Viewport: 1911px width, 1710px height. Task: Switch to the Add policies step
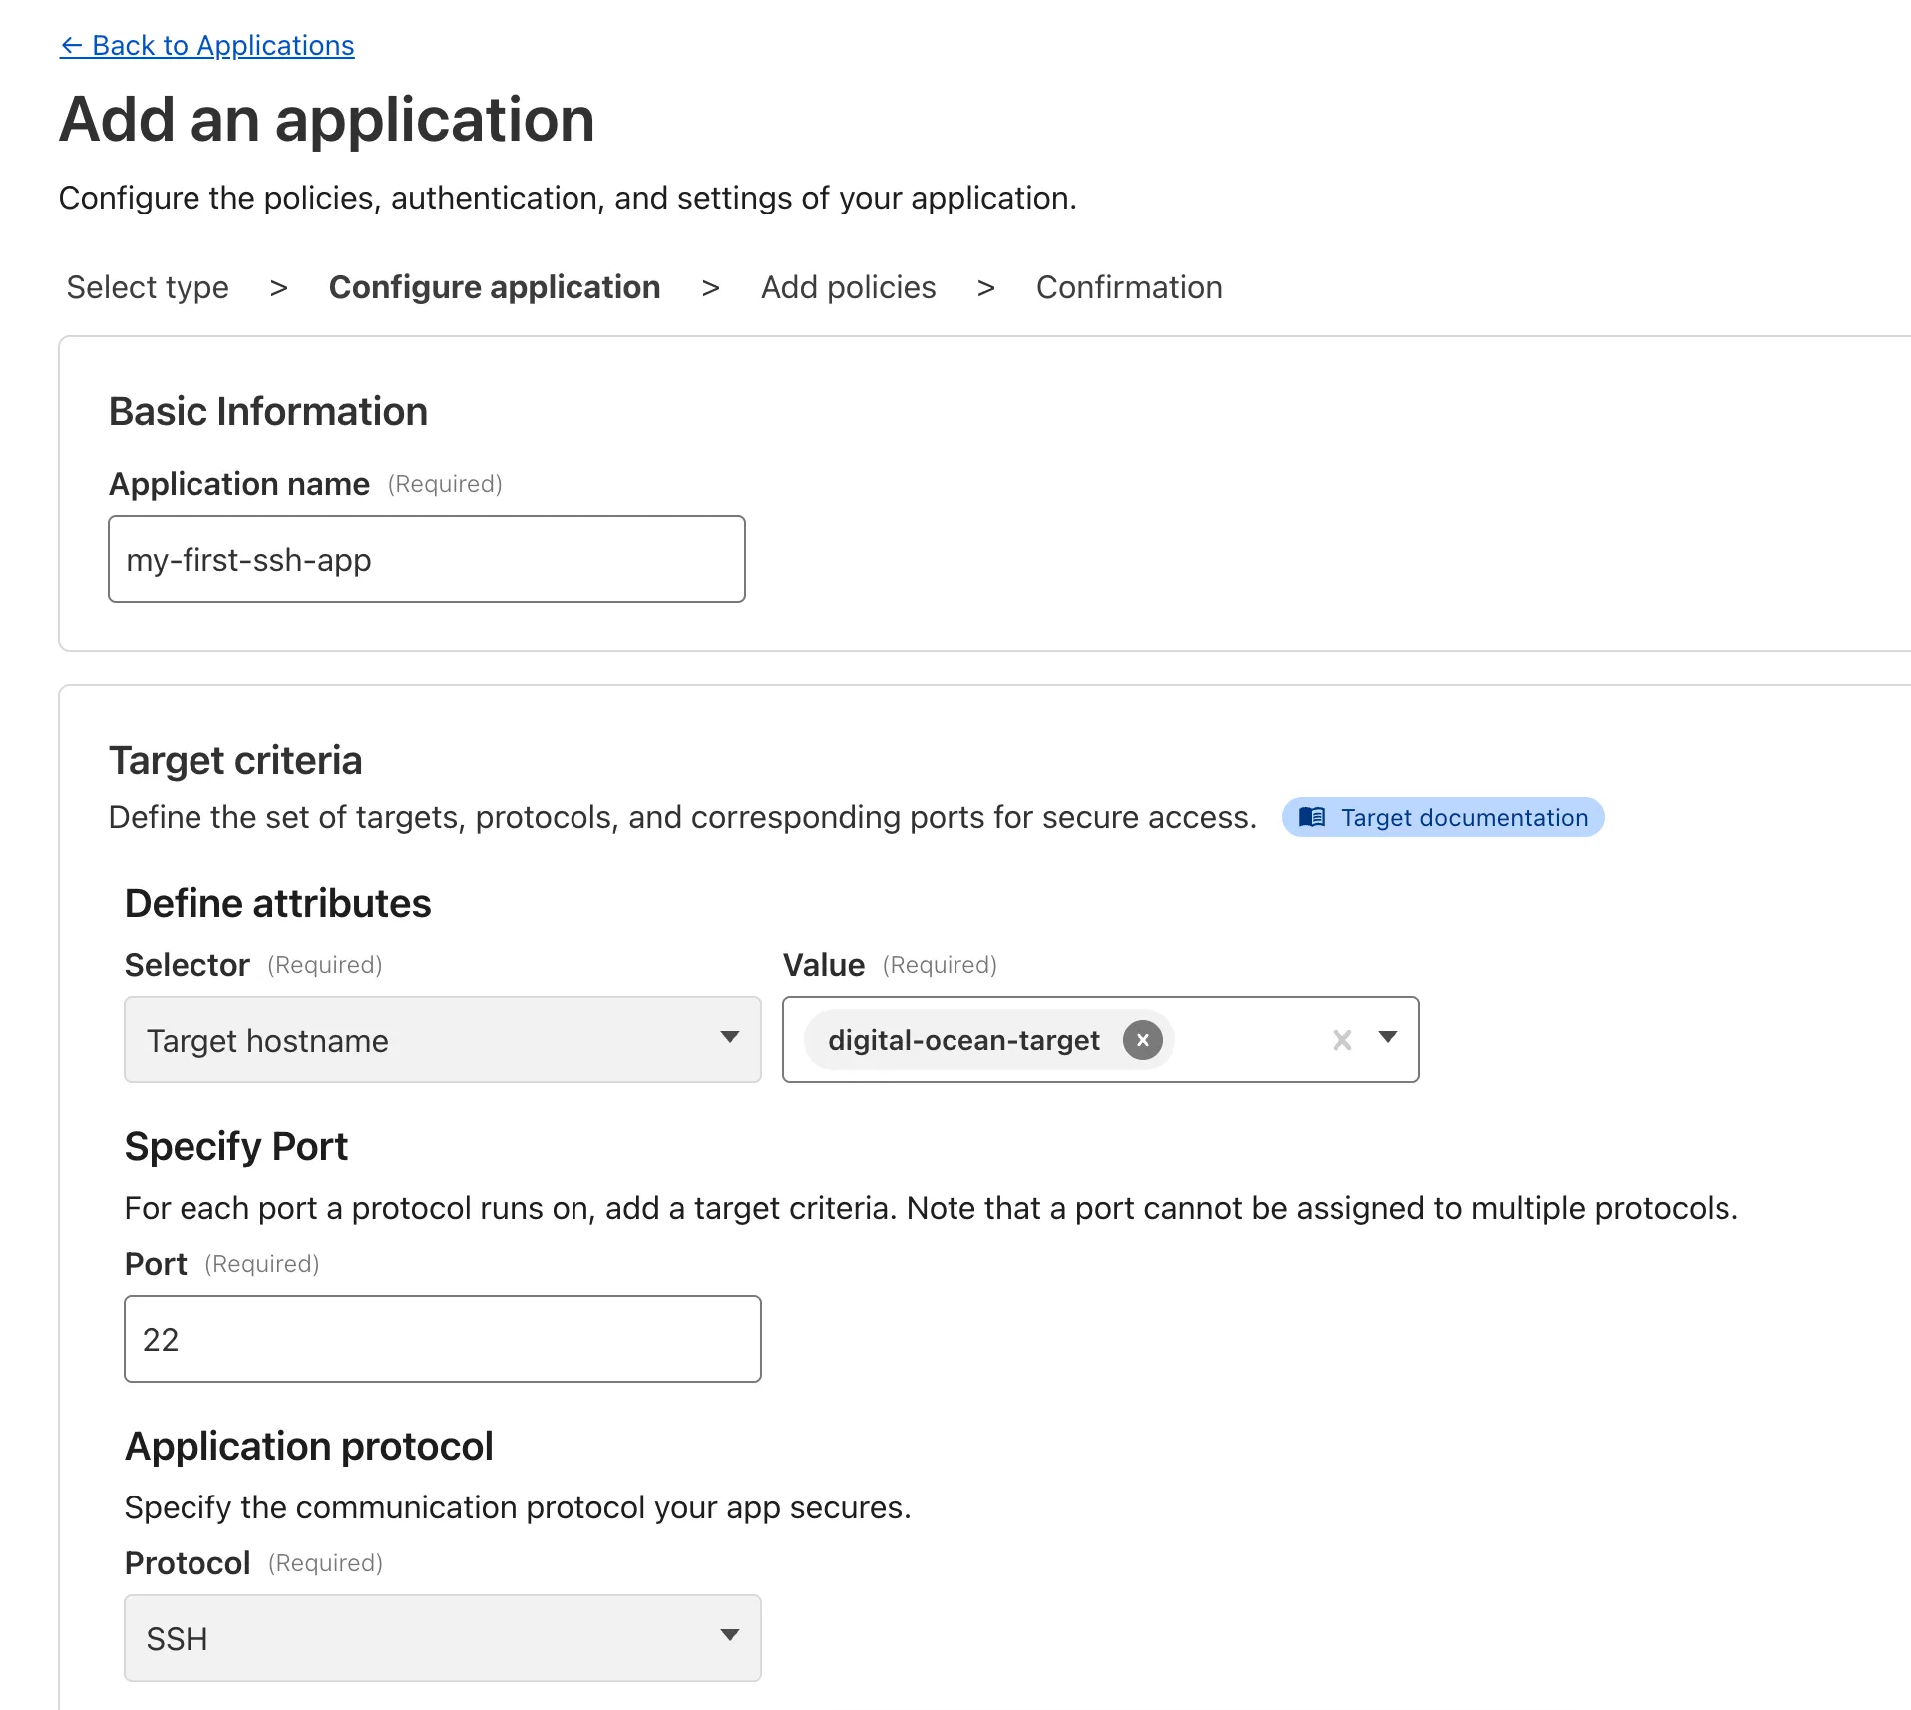(x=848, y=287)
